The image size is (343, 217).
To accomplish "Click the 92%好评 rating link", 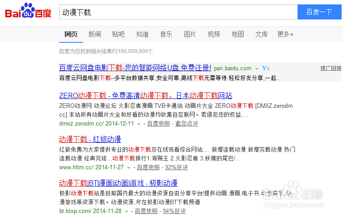I will click(x=177, y=168).
